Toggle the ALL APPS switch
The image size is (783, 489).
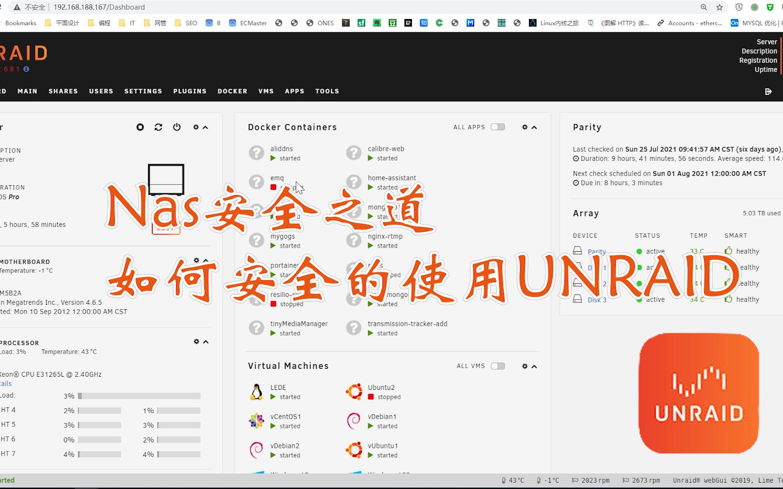[x=498, y=127]
